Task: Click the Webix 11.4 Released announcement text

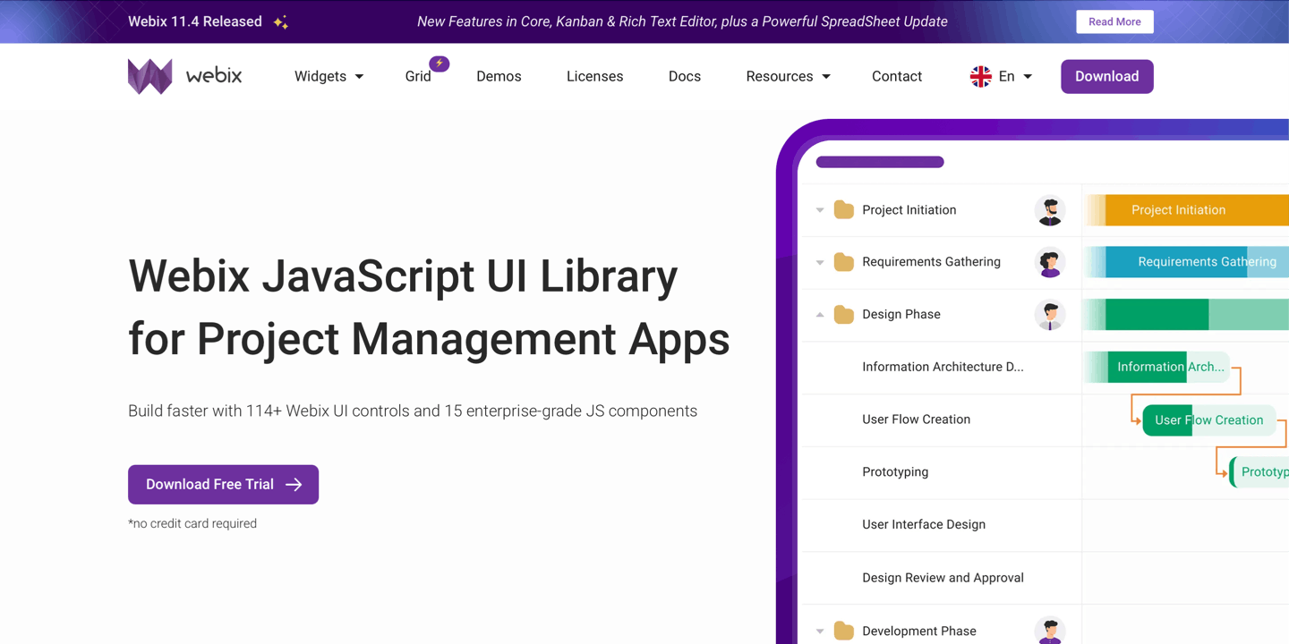Action: click(195, 21)
